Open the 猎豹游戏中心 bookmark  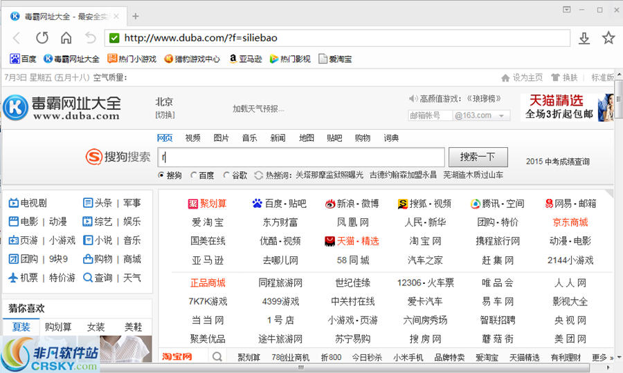point(192,59)
